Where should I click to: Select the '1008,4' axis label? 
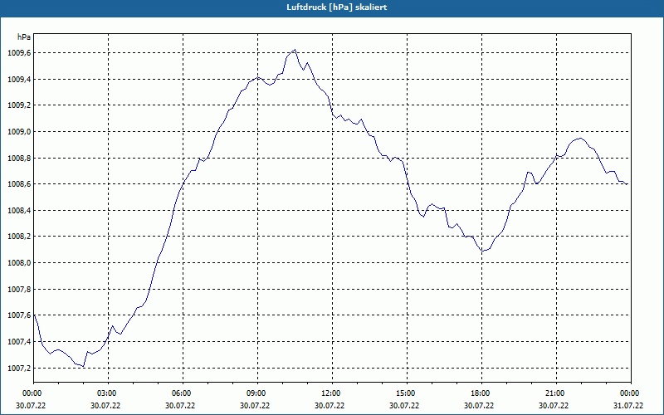pyautogui.click(x=19, y=211)
